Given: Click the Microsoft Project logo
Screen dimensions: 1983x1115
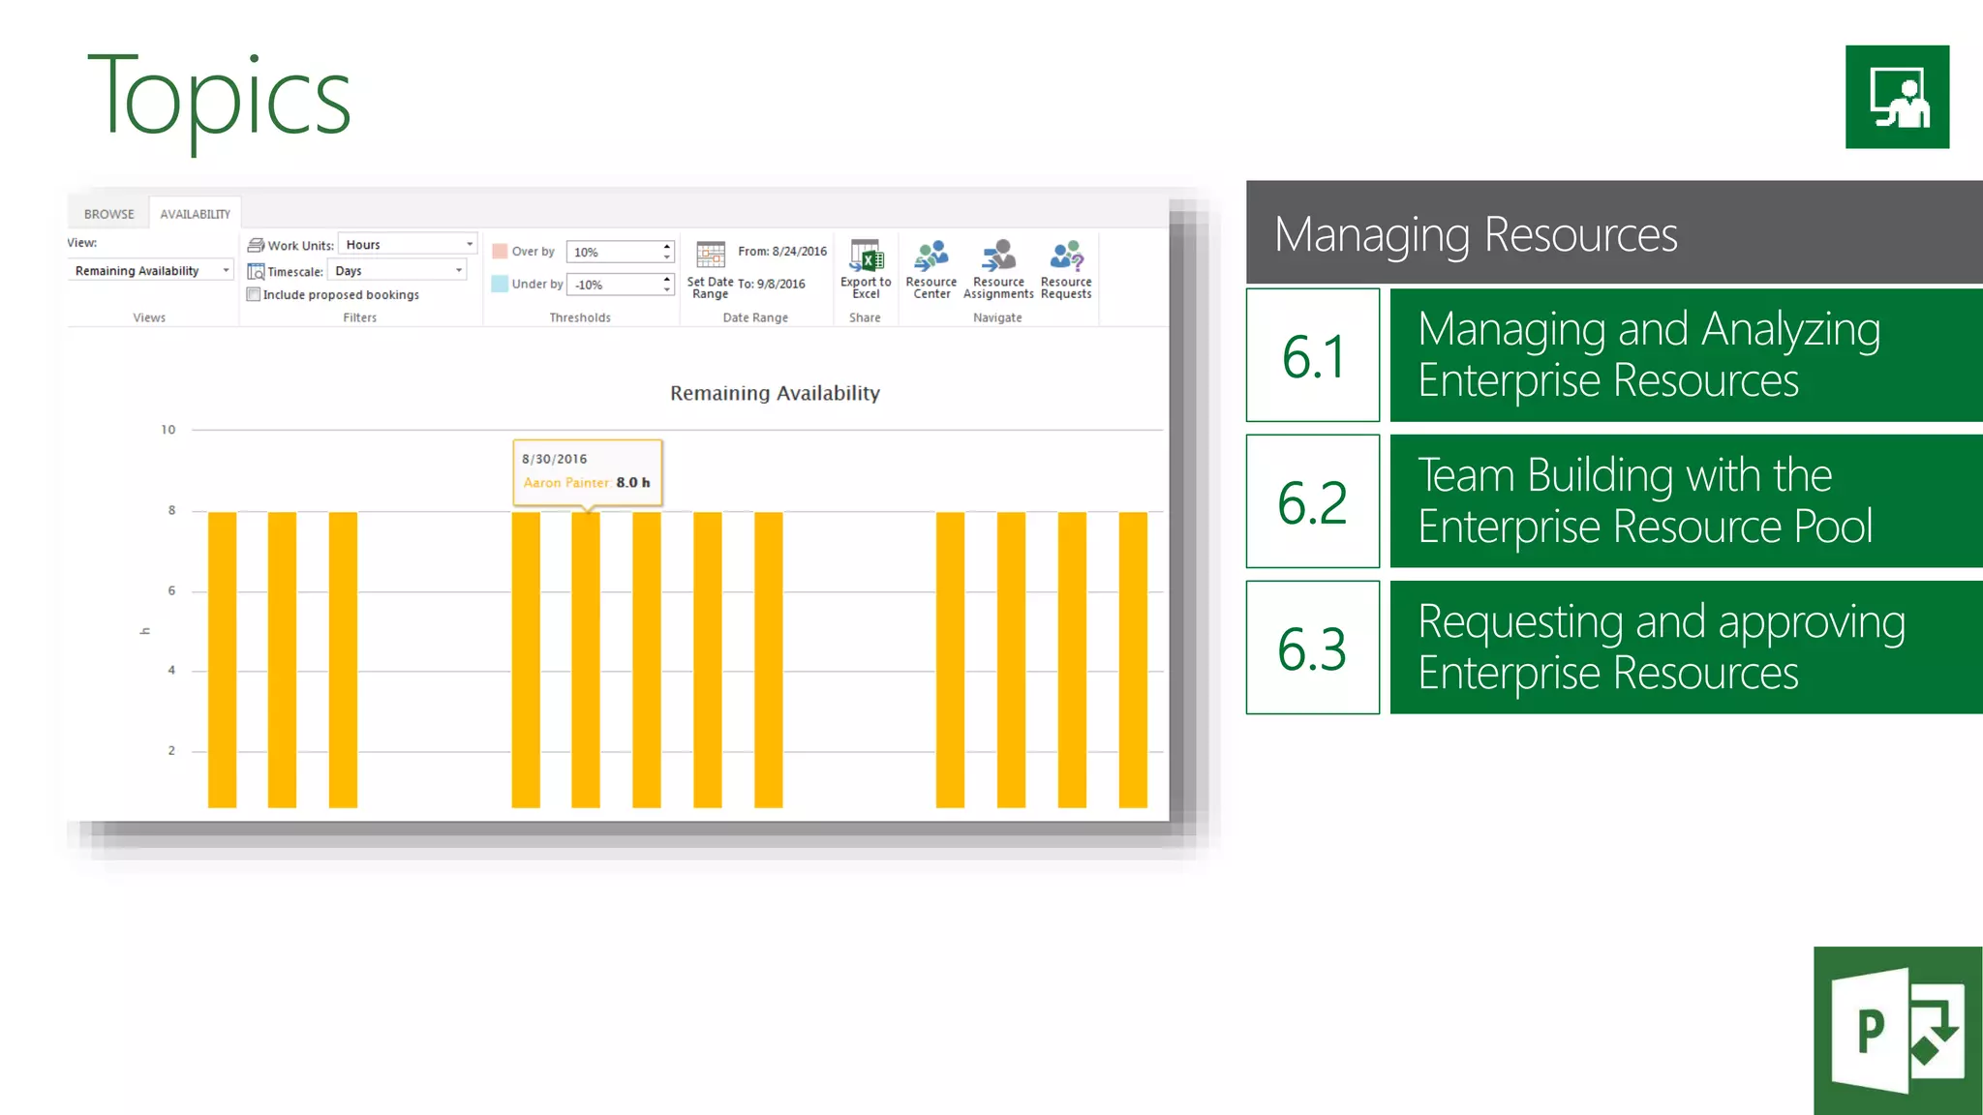Looking at the screenshot, I should 1898,1031.
